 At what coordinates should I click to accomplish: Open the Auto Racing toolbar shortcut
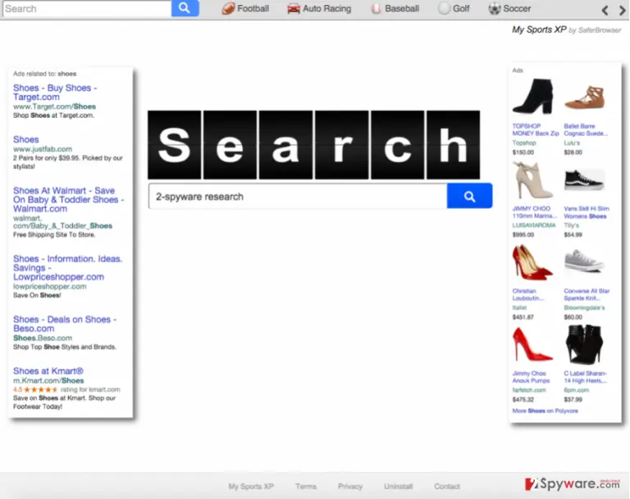click(319, 8)
